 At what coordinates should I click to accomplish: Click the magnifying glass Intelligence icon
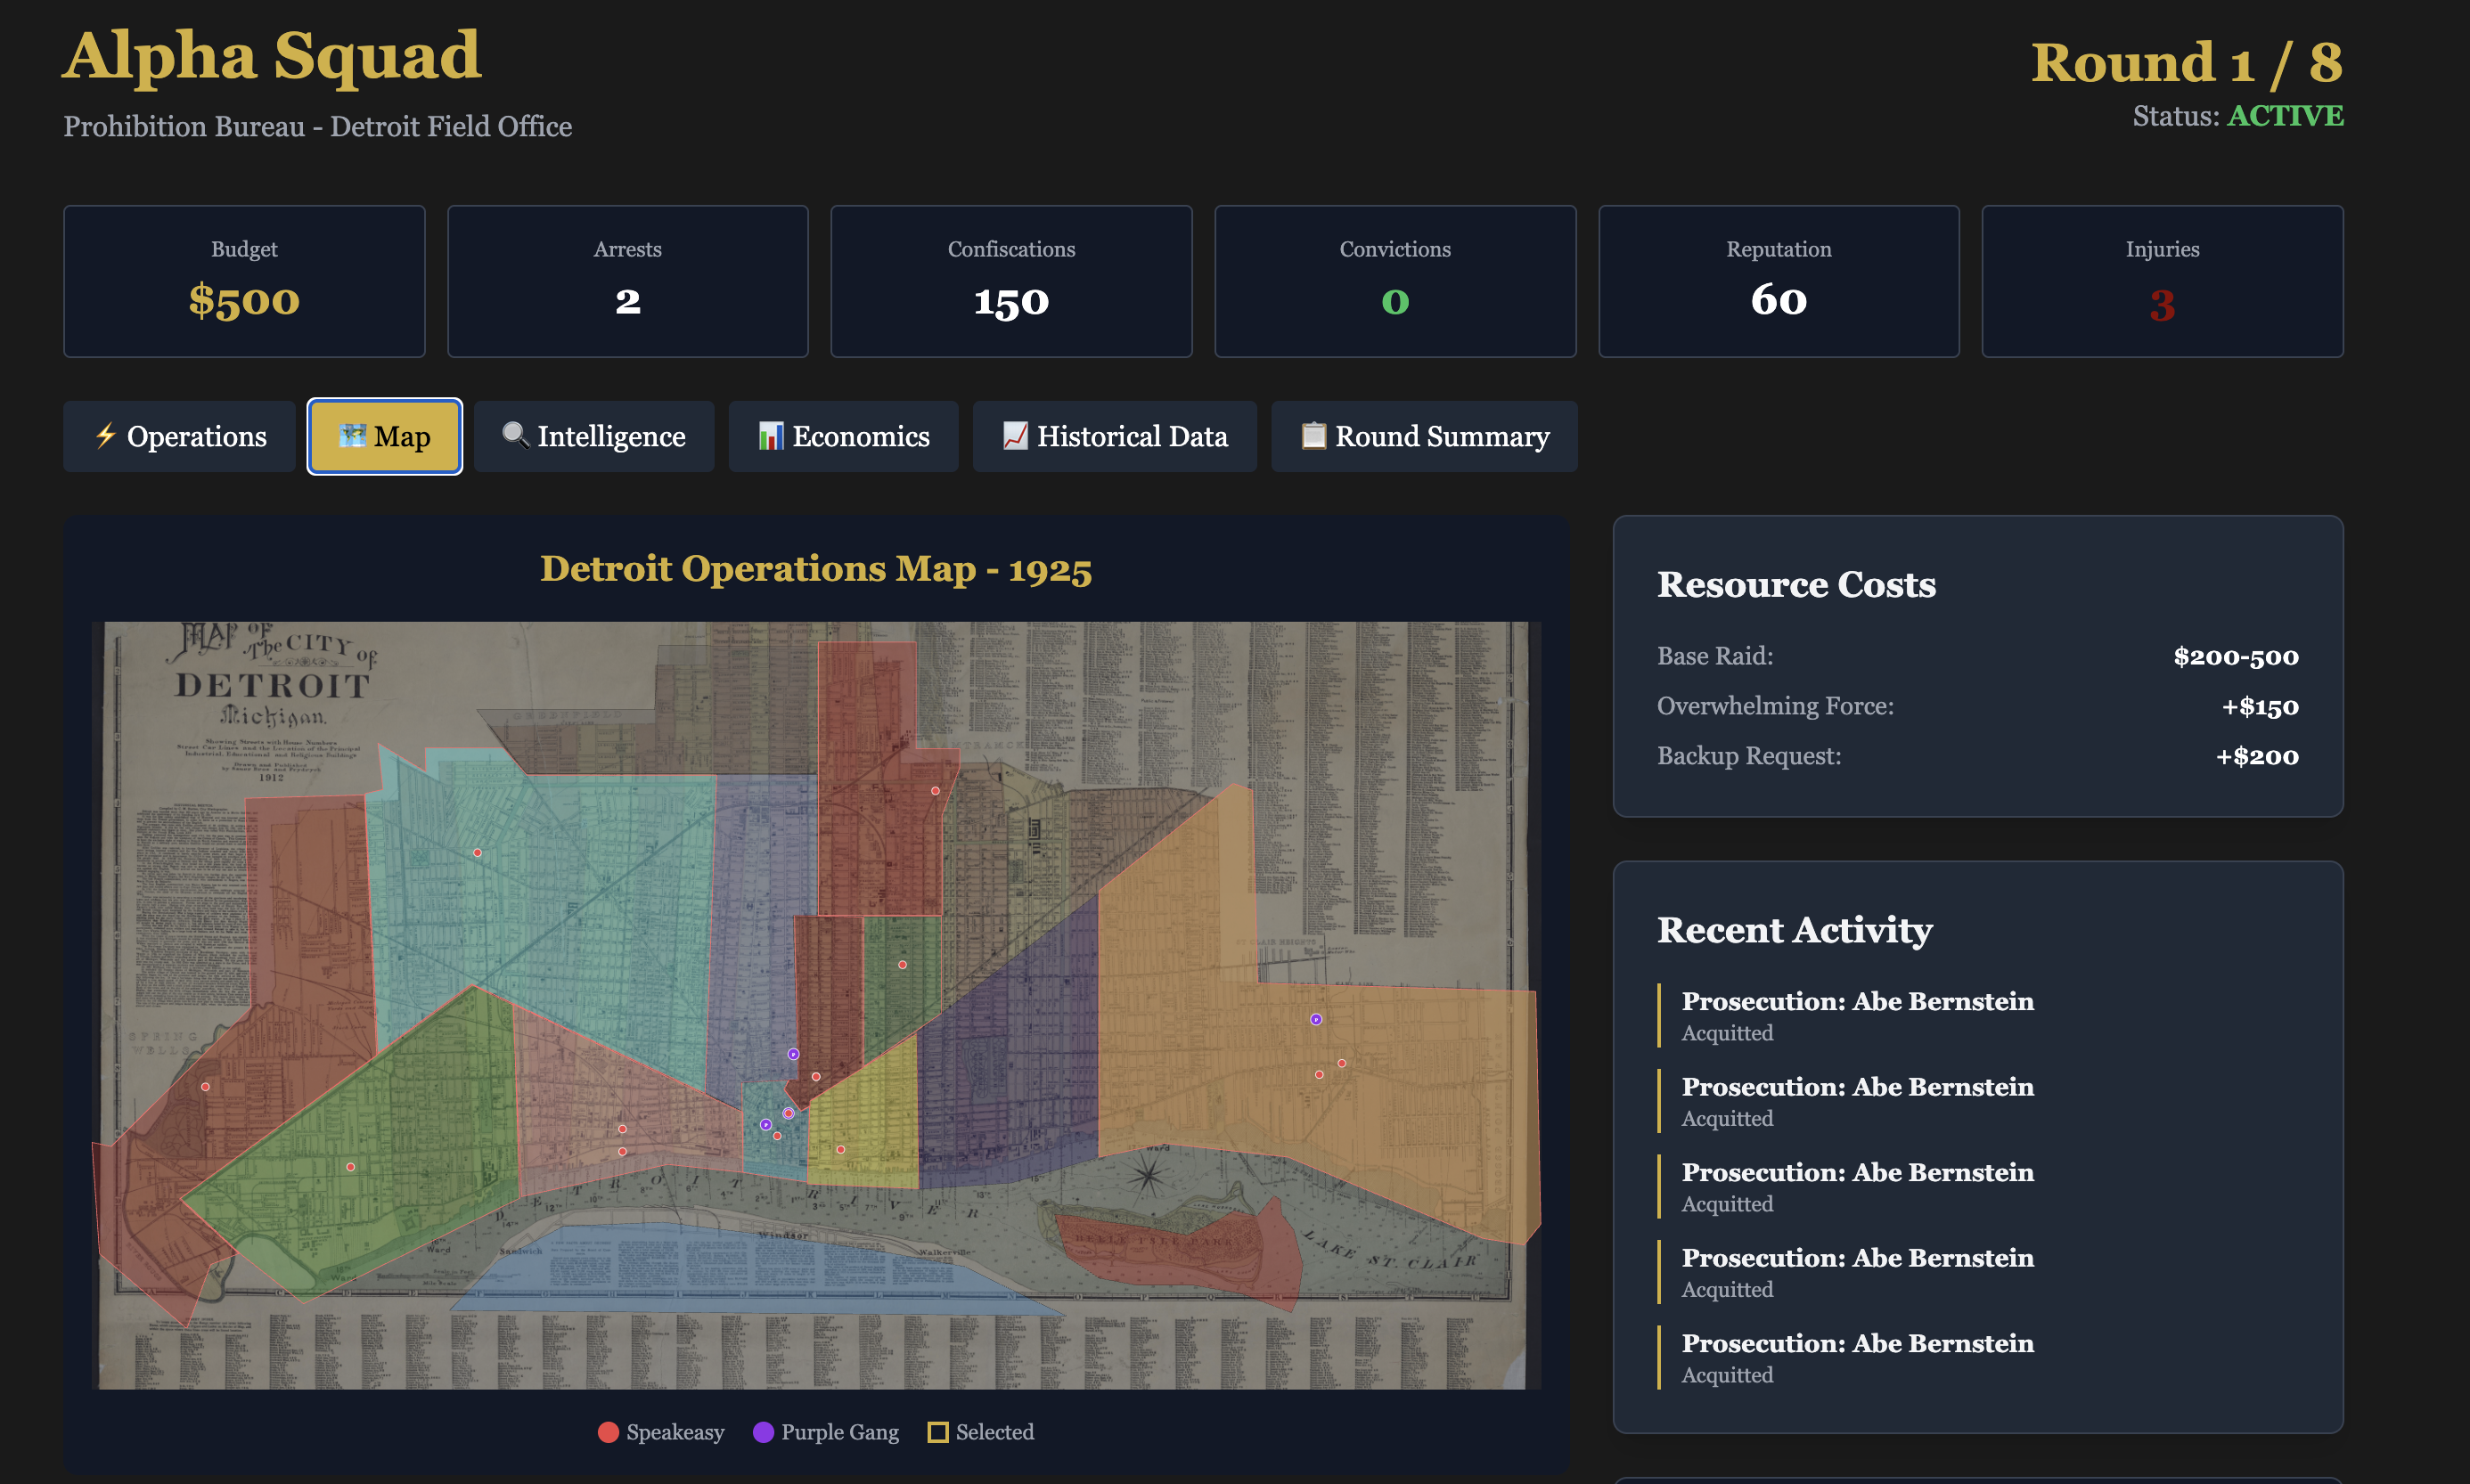[516, 436]
